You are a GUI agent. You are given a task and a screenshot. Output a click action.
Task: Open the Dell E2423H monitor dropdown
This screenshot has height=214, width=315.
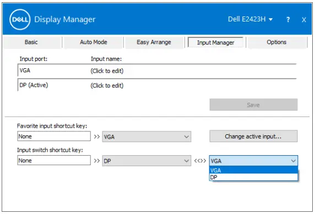tap(251, 19)
